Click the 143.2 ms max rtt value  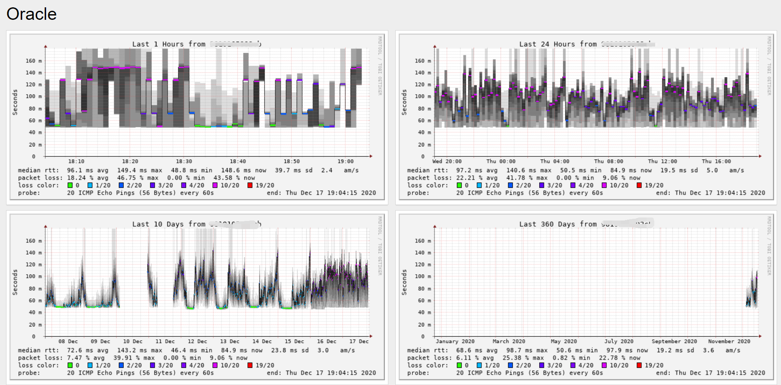[140, 350]
